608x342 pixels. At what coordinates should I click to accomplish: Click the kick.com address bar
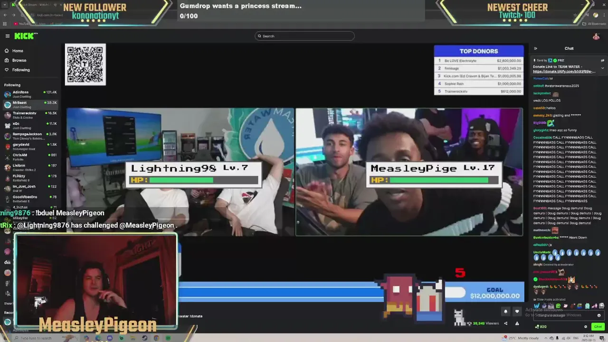click(x=49, y=15)
